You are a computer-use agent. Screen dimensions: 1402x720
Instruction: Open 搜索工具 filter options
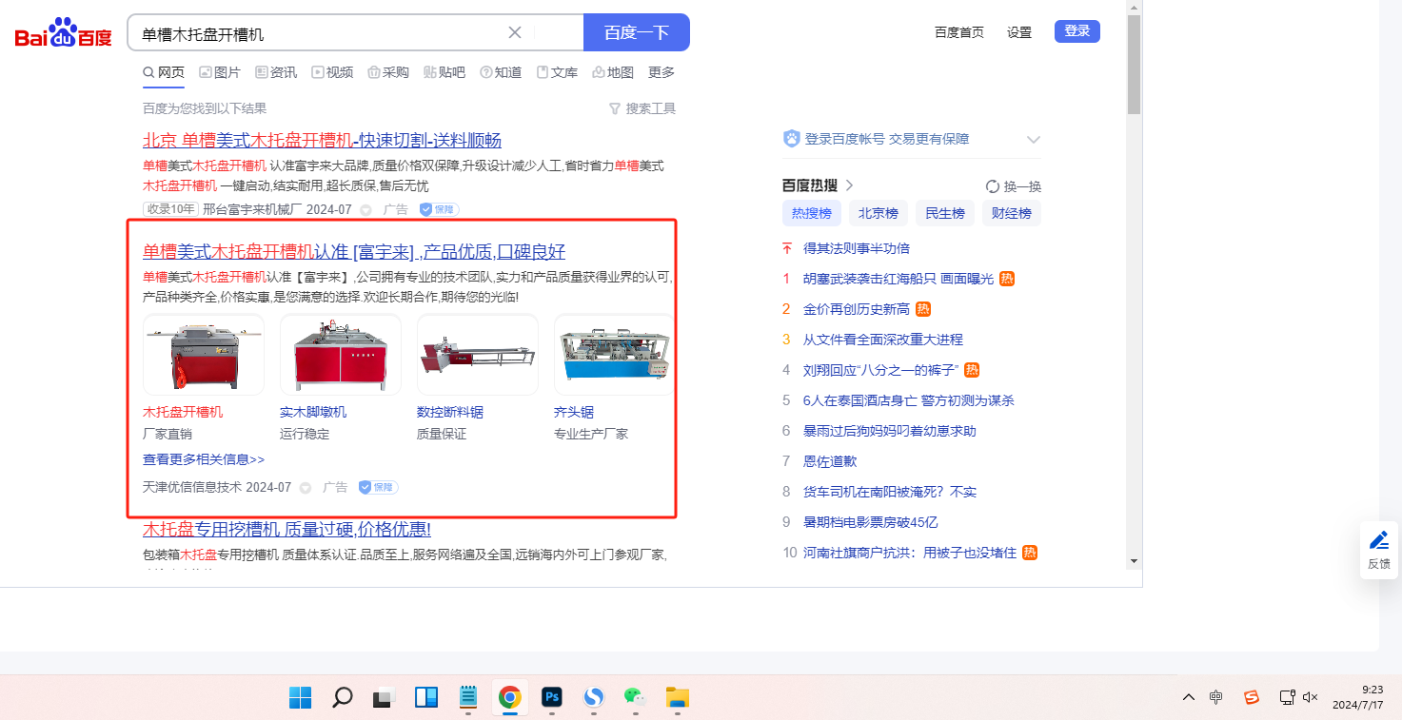[x=642, y=108]
